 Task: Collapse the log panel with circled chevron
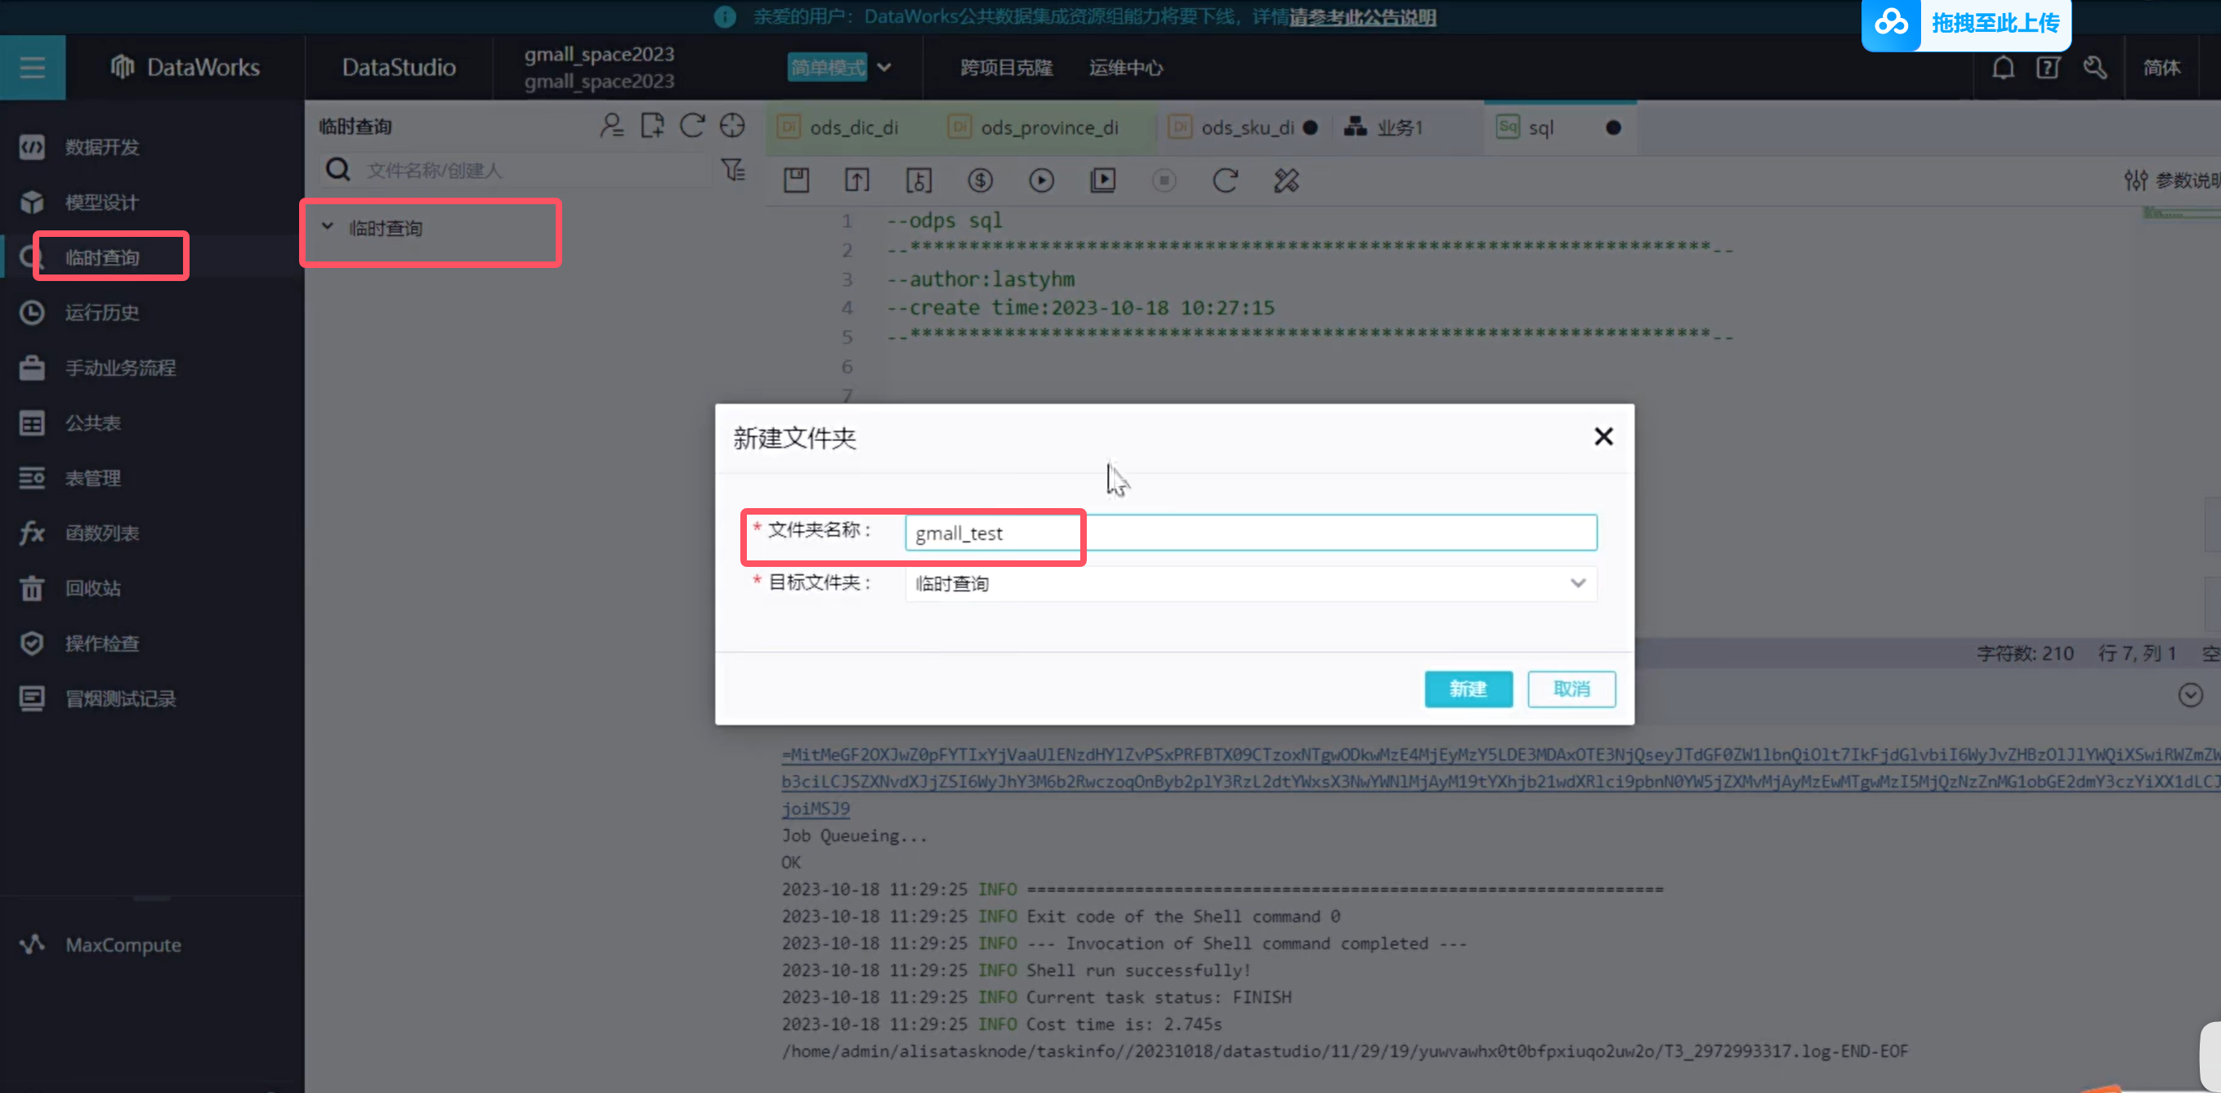coord(2190,694)
